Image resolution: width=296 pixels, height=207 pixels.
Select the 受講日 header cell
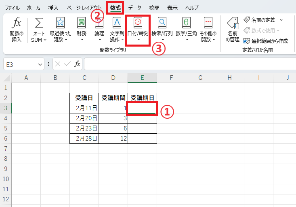[84, 98]
